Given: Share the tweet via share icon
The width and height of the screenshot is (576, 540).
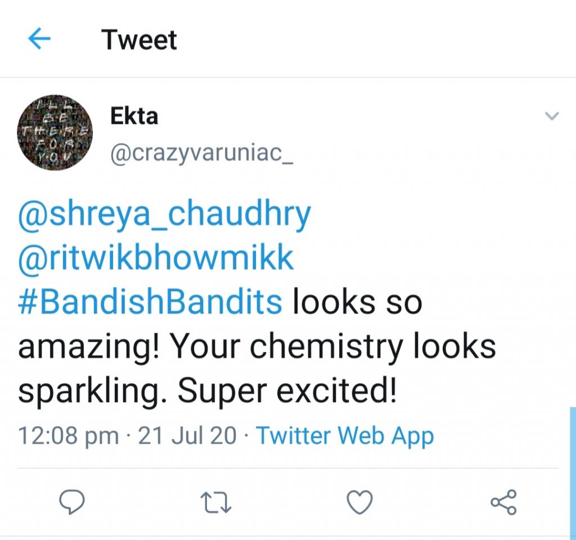Looking at the screenshot, I should coord(503,502).
